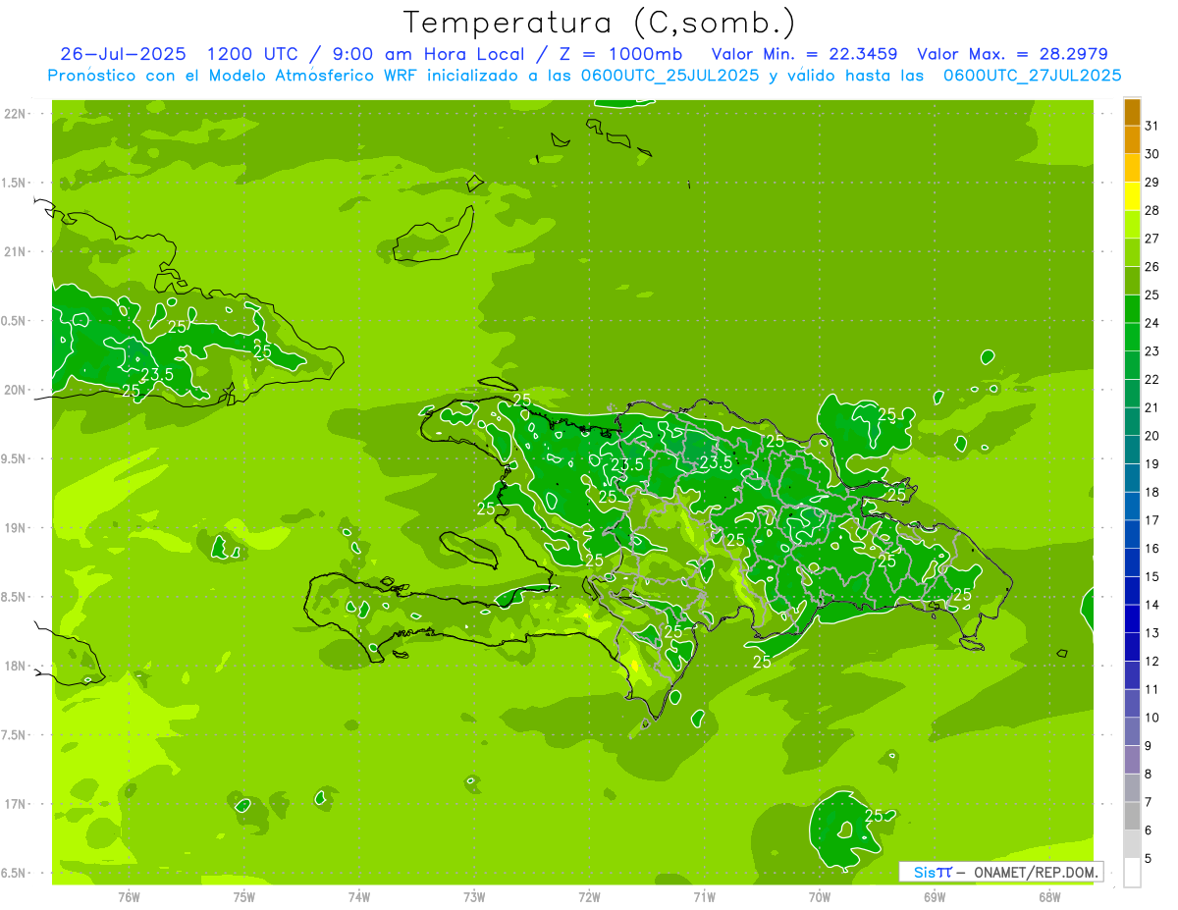The image size is (1178, 910).
Task: Click the '17N' latitude label
Action: coord(15,804)
